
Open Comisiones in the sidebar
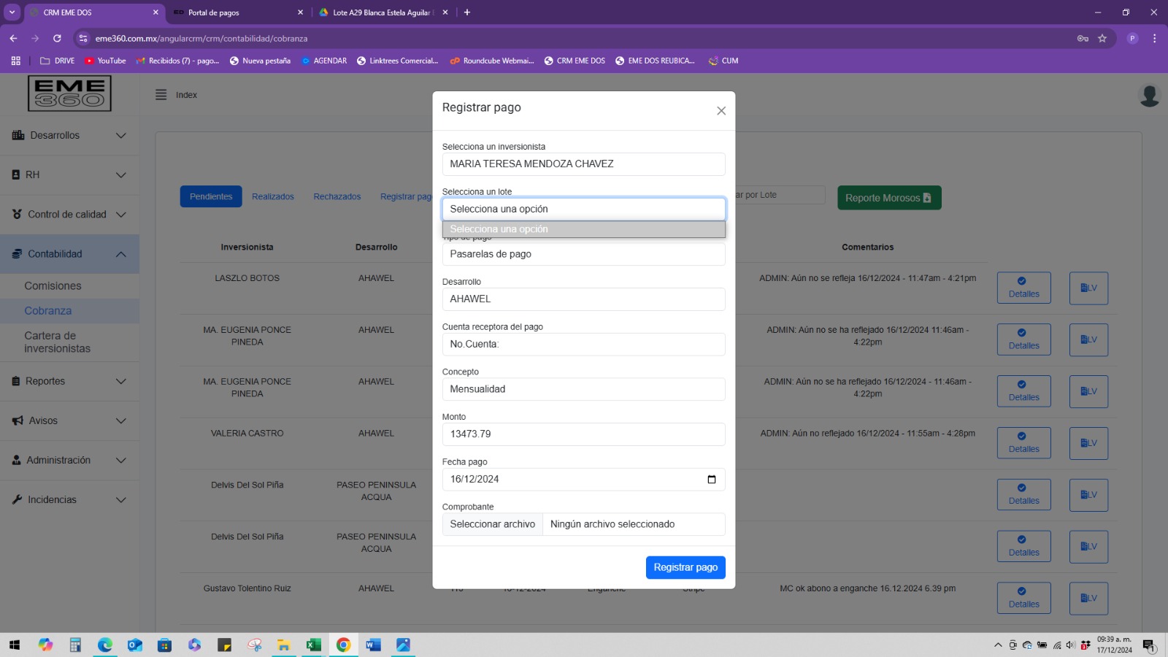click(53, 286)
